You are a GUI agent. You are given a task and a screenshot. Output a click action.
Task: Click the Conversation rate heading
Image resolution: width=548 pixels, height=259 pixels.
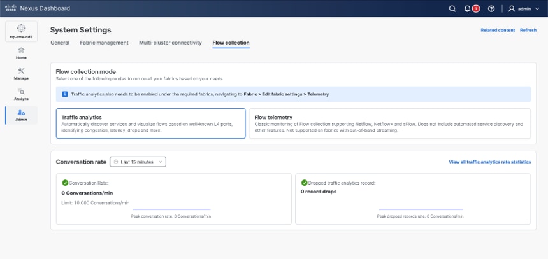pyautogui.click(x=81, y=162)
